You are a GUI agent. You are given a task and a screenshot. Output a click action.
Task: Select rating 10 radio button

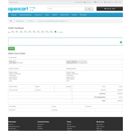point(55,32)
